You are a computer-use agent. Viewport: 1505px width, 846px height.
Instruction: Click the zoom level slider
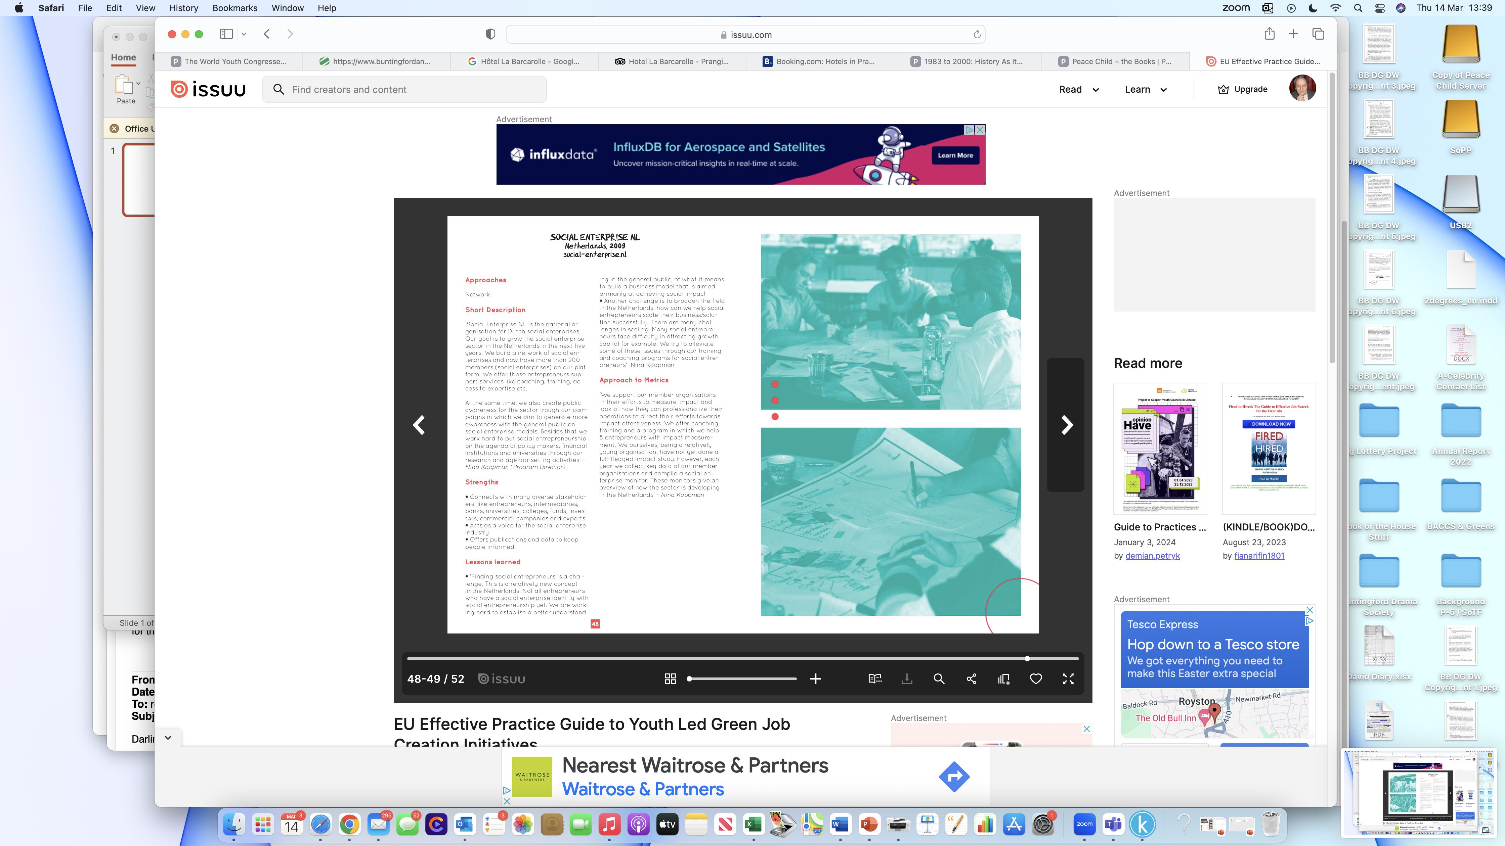coord(742,678)
